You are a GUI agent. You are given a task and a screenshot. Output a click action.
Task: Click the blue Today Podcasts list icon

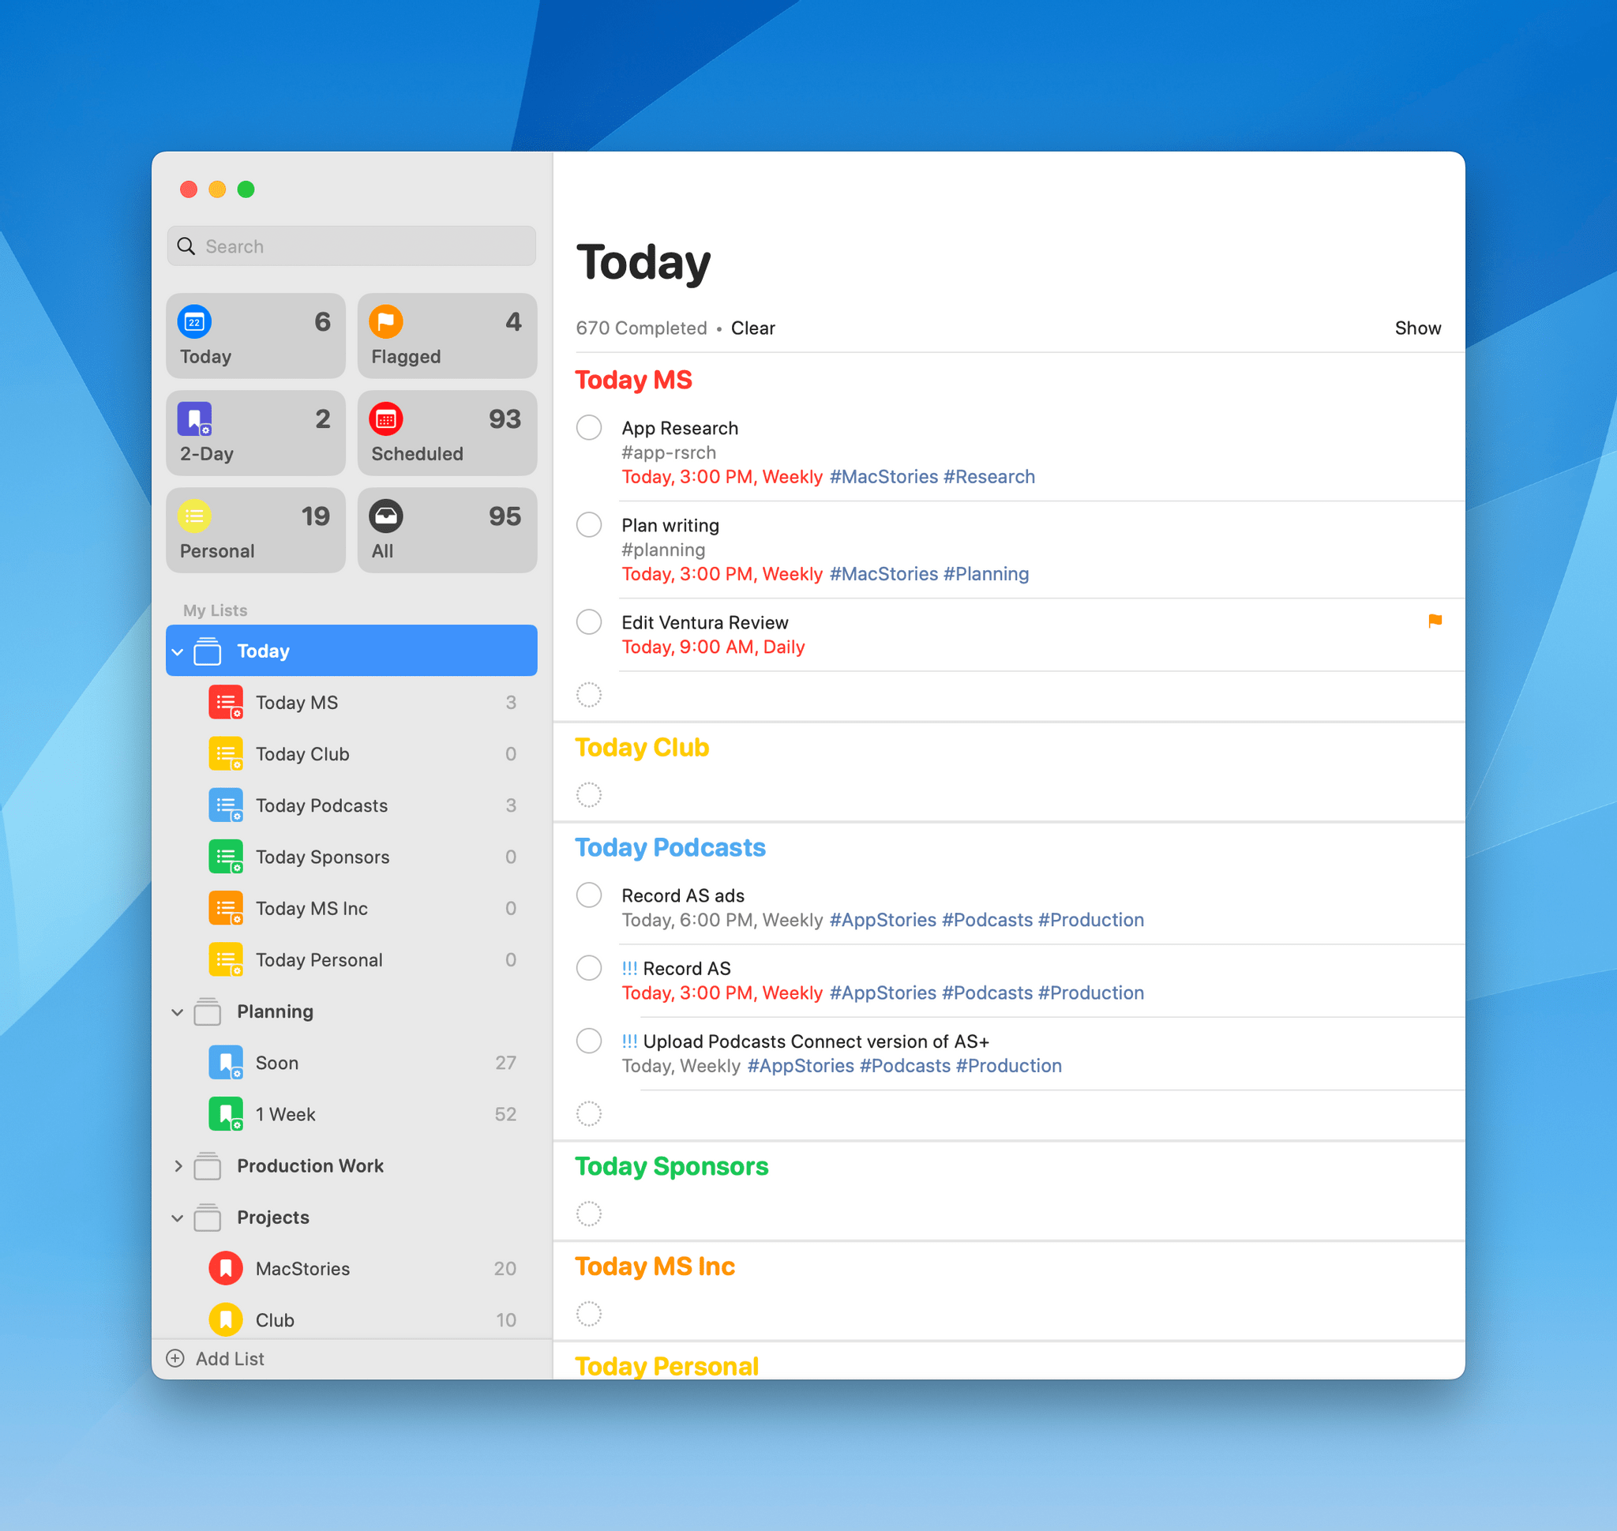tap(225, 805)
